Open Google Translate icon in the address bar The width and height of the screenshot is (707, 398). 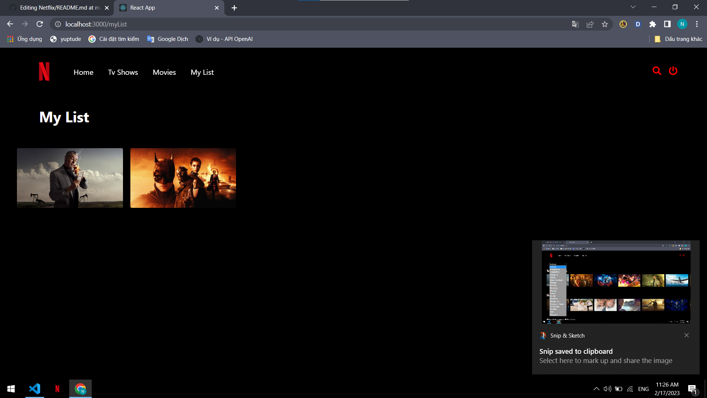[x=575, y=24]
